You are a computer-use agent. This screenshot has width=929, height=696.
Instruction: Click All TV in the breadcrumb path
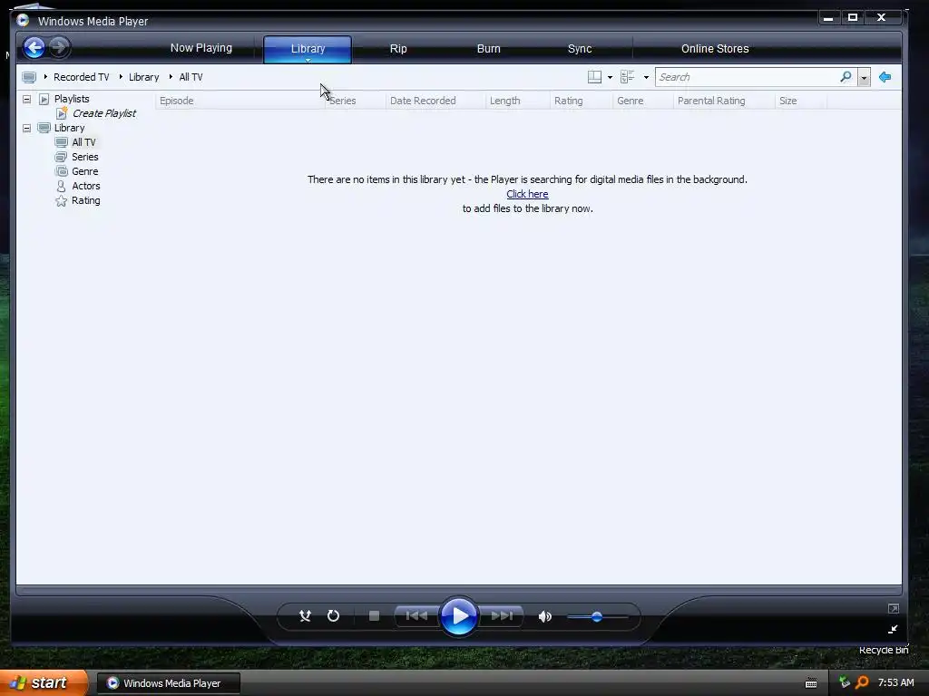pos(191,77)
